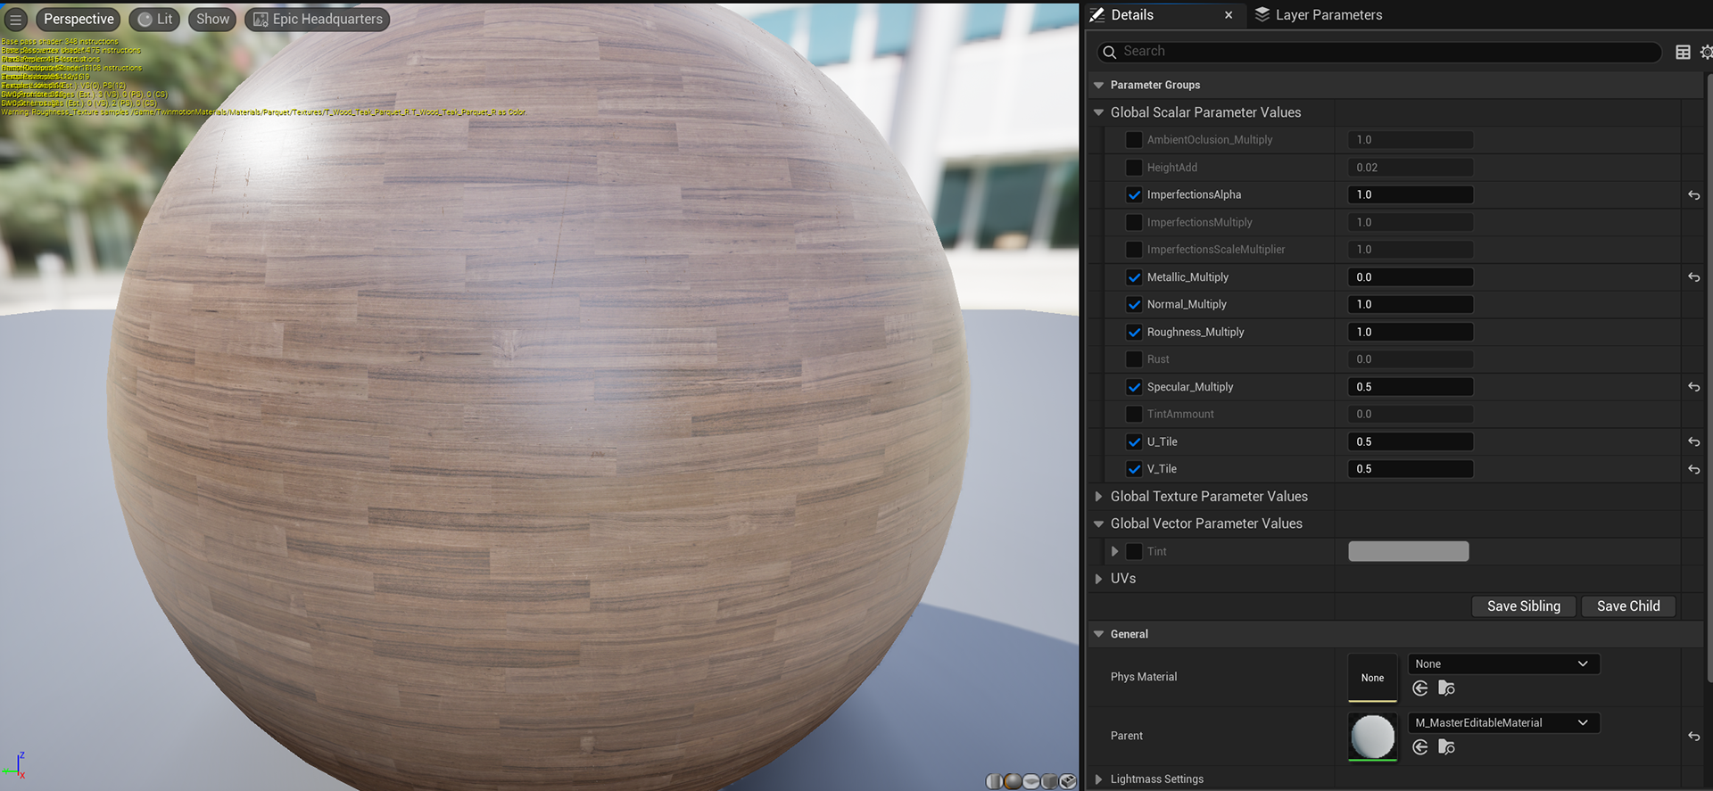Screen dimensions: 1713x791
Task: Open Details panel settings gear
Action: (x=1706, y=52)
